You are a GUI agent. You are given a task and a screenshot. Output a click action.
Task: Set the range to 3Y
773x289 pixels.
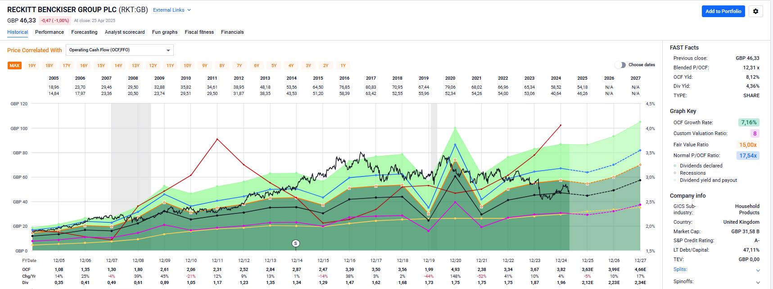(x=308, y=66)
